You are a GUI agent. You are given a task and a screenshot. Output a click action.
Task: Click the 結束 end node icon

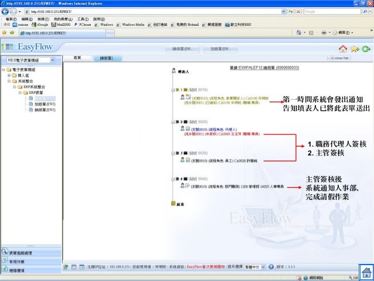tap(173, 204)
